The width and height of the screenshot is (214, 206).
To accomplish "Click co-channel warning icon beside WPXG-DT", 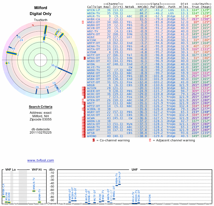I will pos(85,58).
